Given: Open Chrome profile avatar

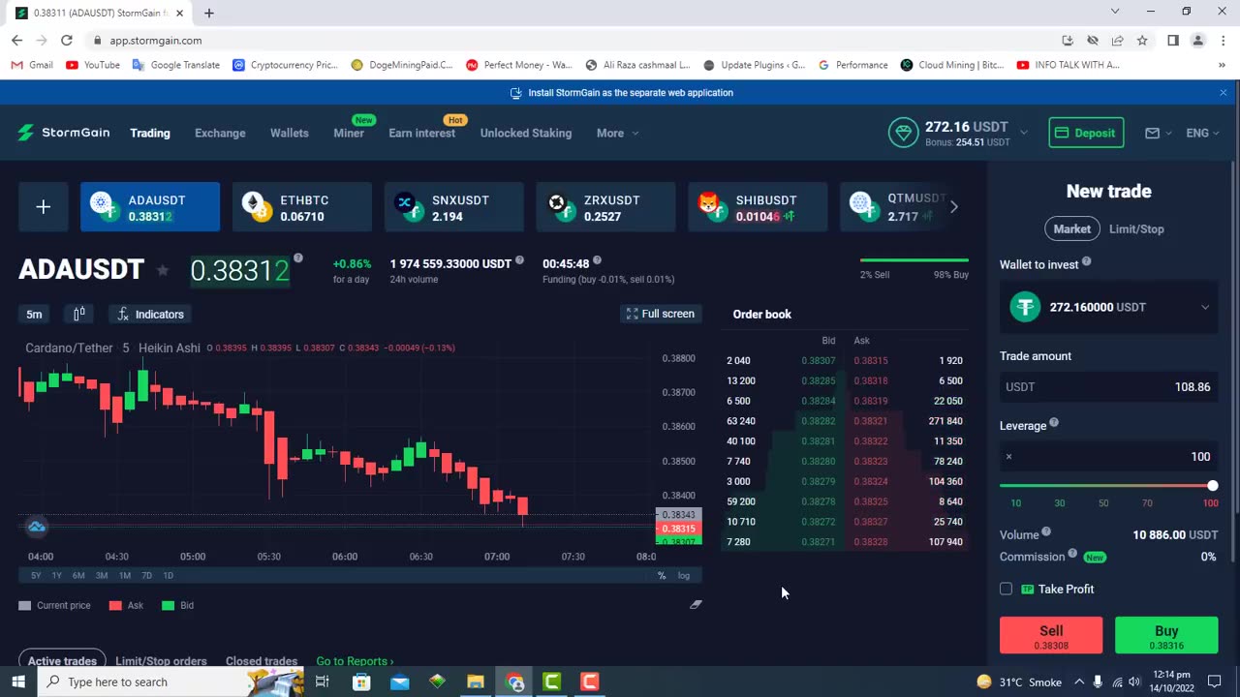Looking at the screenshot, I should 1197,41.
